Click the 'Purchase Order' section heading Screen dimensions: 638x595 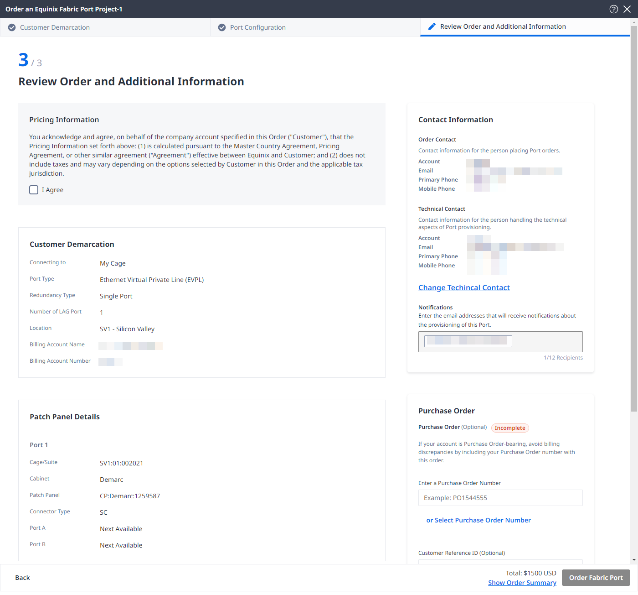click(x=447, y=411)
